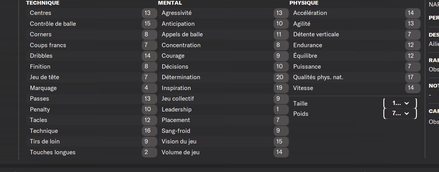Select the Marquage attribute value 4

tap(149, 88)
